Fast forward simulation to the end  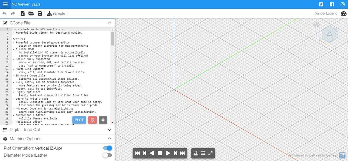(x=182, y=153)
